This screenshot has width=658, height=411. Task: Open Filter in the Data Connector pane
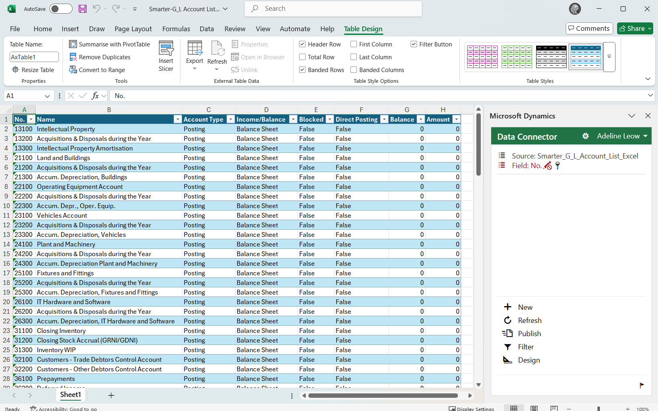518,347
